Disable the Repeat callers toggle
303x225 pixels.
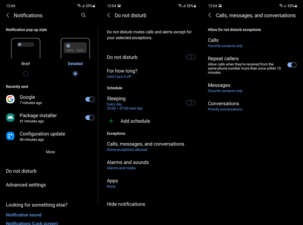click(292, 65)
